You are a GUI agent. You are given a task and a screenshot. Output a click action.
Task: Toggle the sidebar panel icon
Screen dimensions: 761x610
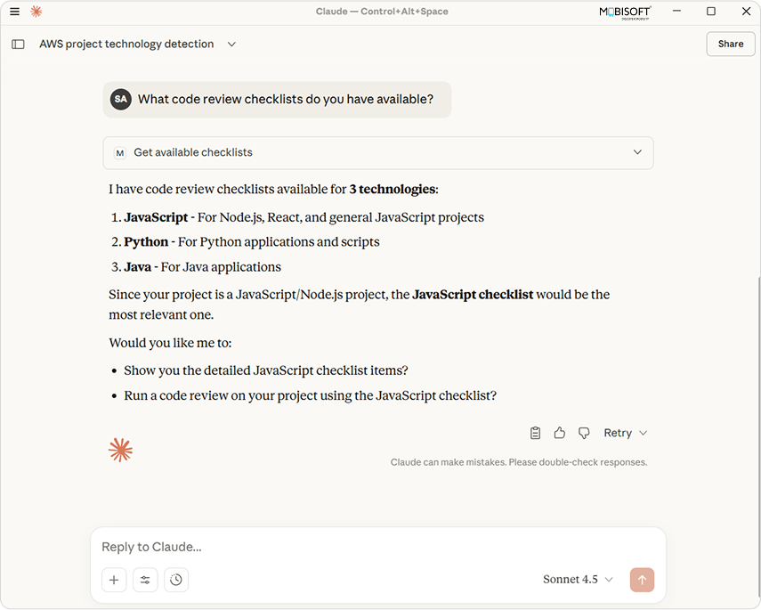tap(18, 45)
